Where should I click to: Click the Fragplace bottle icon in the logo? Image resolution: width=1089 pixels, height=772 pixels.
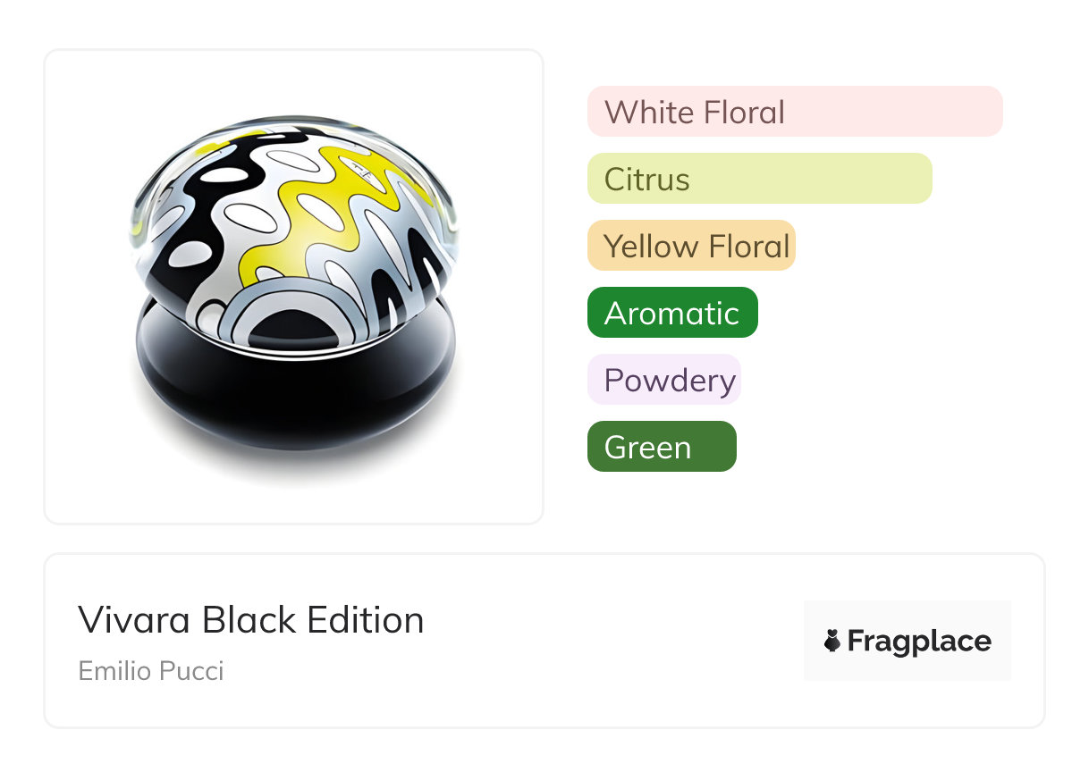point(832,641)
